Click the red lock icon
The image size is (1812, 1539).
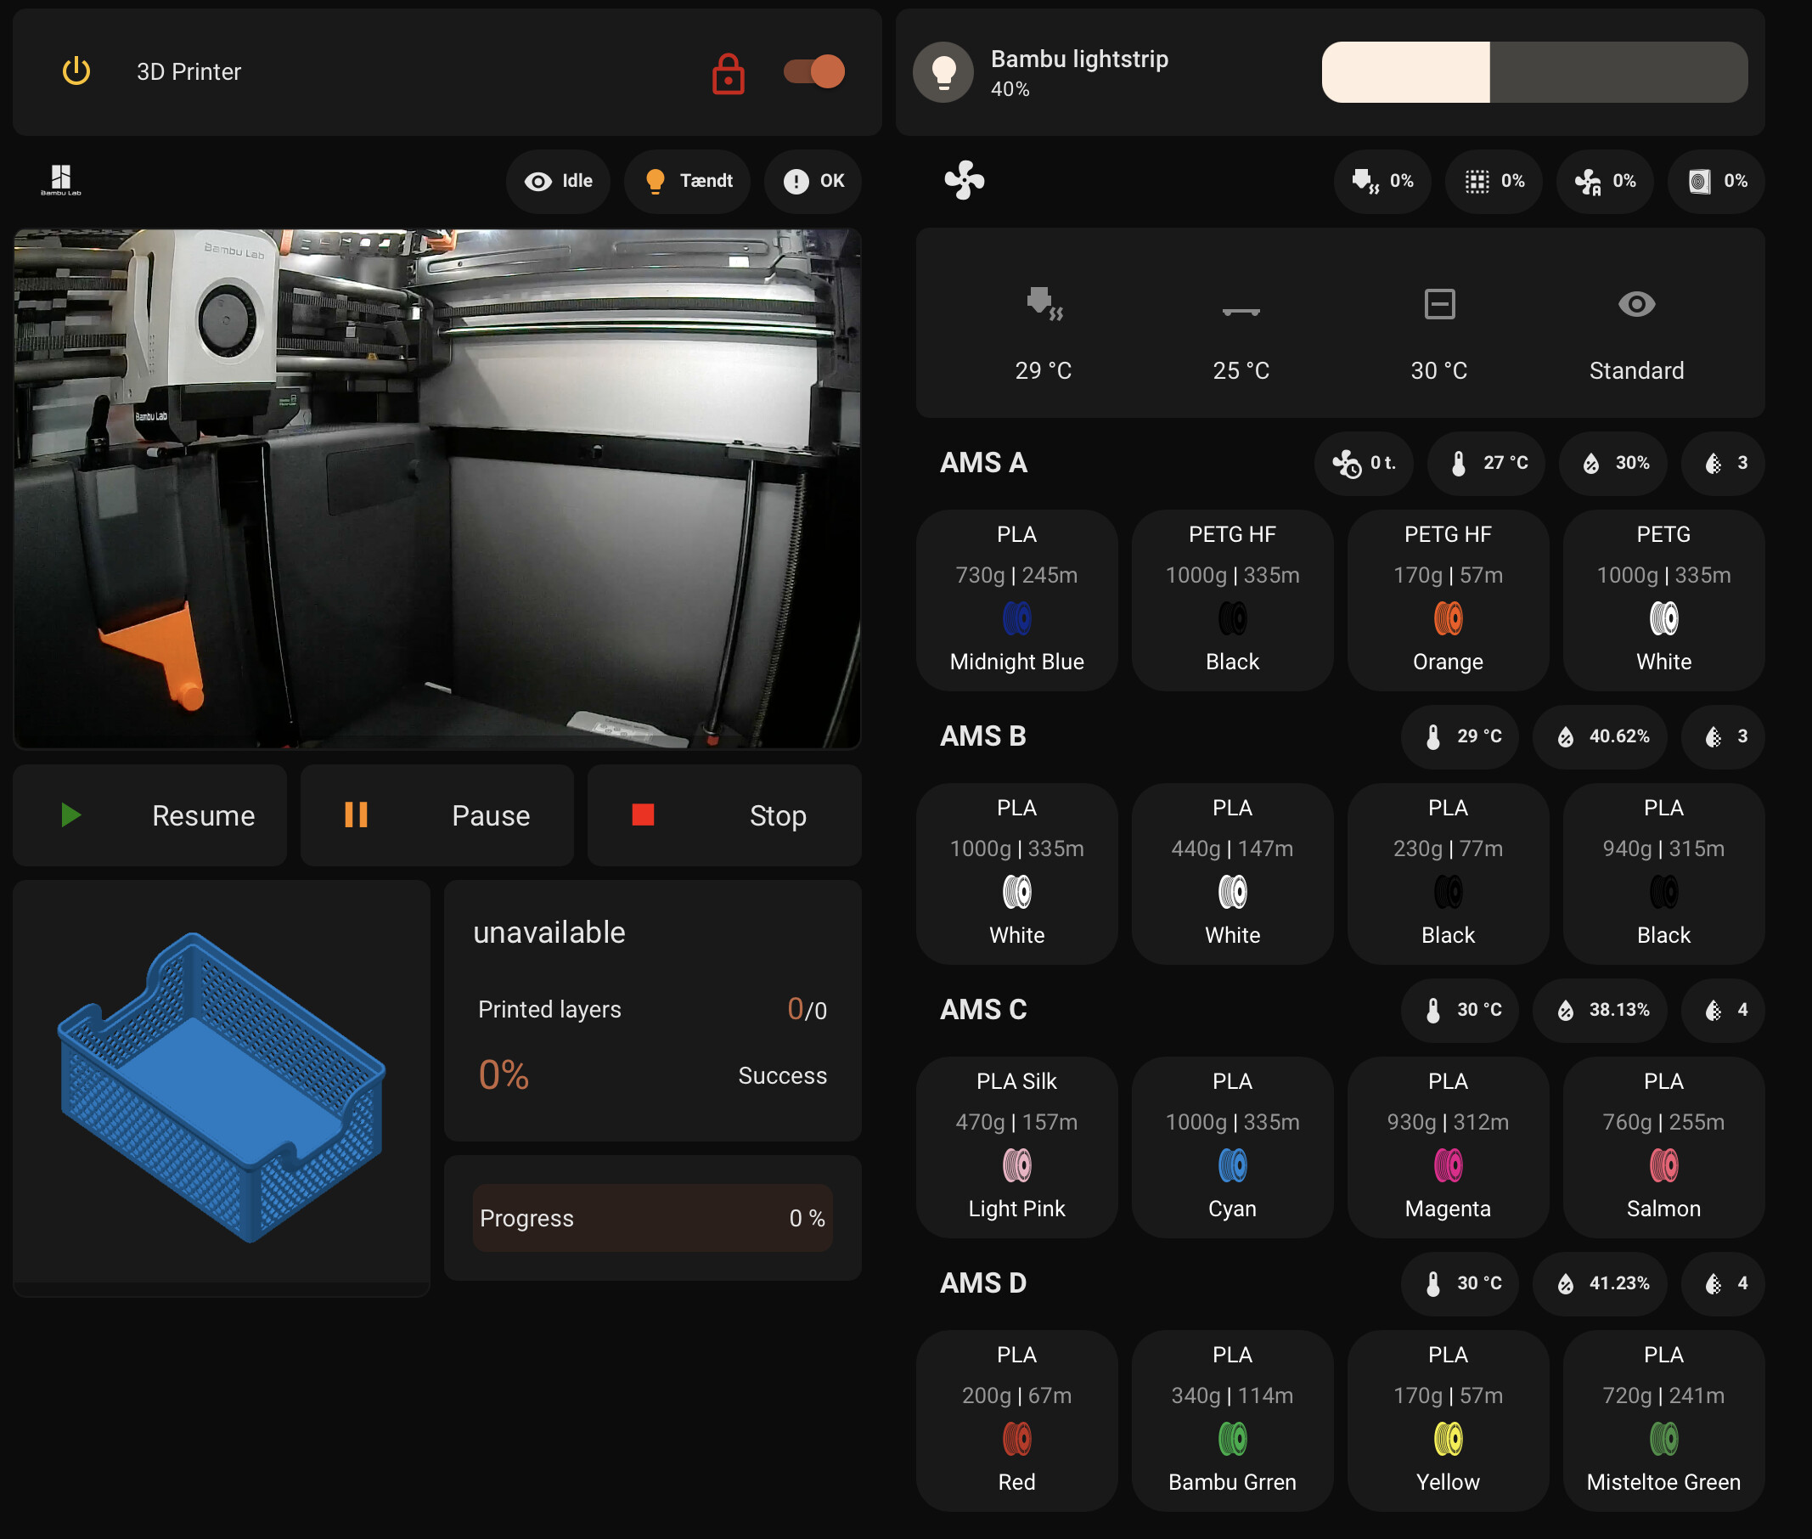click(x=727, y=73)
